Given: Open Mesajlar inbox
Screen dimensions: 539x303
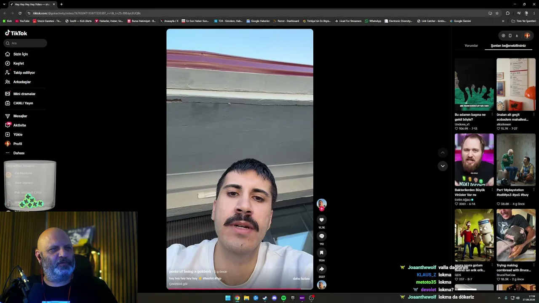Looking at the screenshot, I should (x=16, y=116).
